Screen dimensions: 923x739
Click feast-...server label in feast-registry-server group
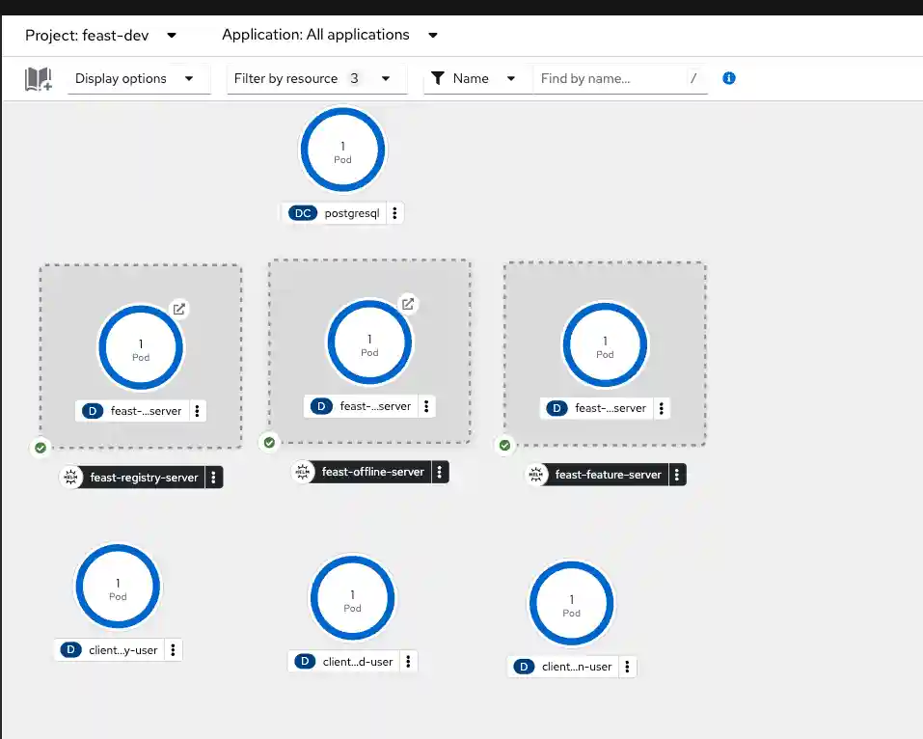(x=146, y=411)
